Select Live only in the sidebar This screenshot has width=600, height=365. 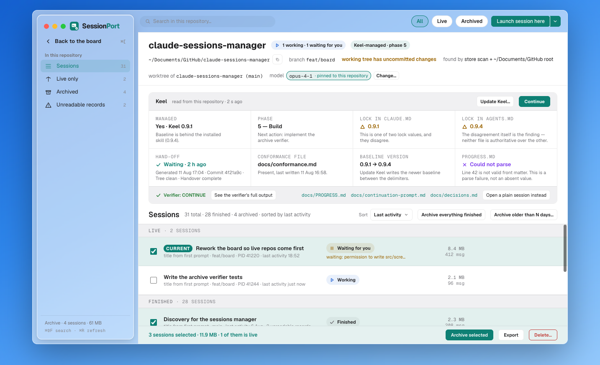pos(85,79)
